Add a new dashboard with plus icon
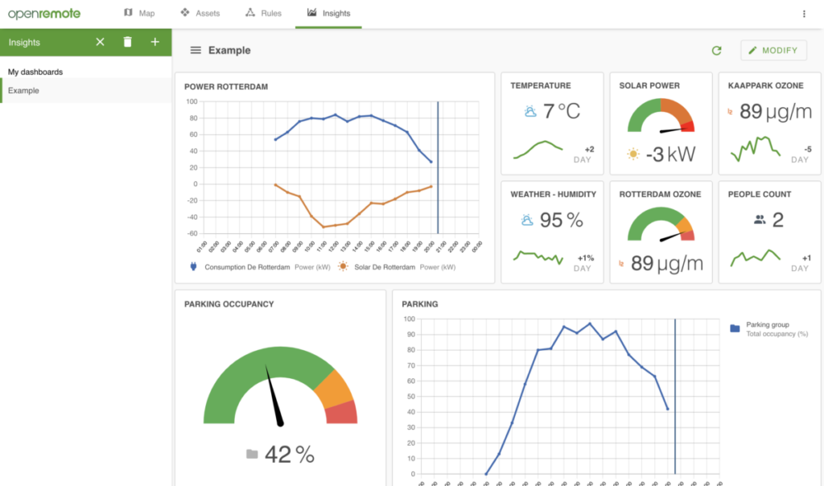The image size is (824, 486). click(x=155, y=42)
